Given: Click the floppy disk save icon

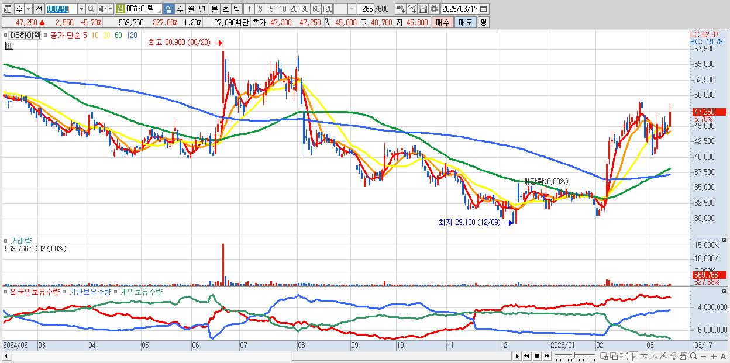Looking at the screenshot, I should [423, 9].
